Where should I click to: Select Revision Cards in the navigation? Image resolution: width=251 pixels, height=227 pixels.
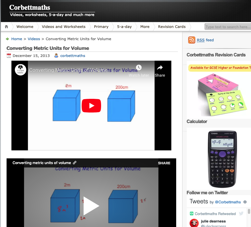pyautogui.click(x=172, y=26)
